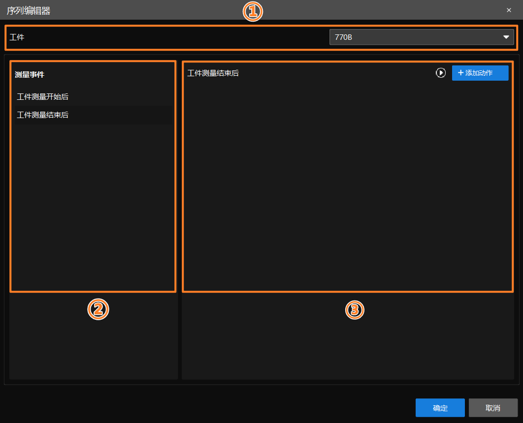This screenshot has width=523, height=423.
Task: Click the plus icon on 添加动作 button
Action: (x=462, y=73)
